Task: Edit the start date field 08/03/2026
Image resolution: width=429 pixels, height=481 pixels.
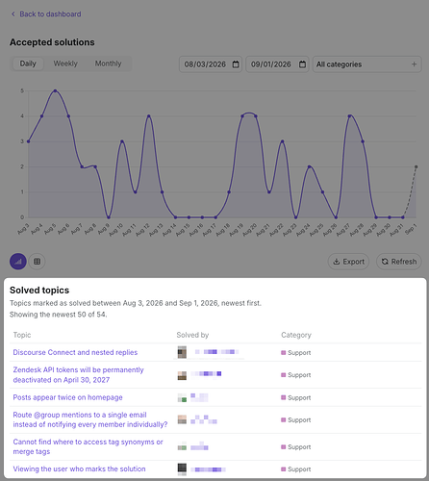Action: pyautogui.click(x=211, y=64)
